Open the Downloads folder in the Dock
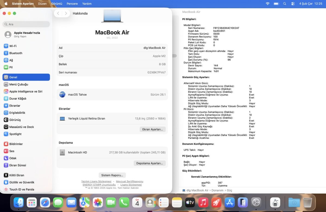The image size is (326, 212). (294, 202)
